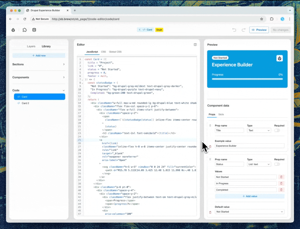The width and height of the screenshot is (300, 229).
Task: Open the Default value dropdown
Action: [x=249, y=212]
